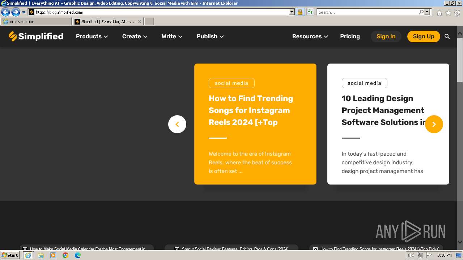Image resolution: width=463 pixels, height=260 pixels.
Task: Open the Social Media Calendar article link
Action: coord(88,249)
